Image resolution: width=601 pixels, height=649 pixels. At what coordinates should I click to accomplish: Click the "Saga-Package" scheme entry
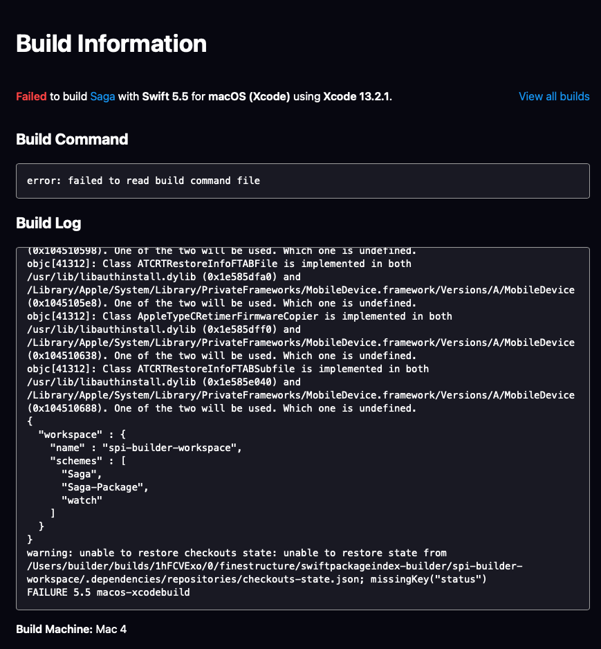tap(102, 487)
